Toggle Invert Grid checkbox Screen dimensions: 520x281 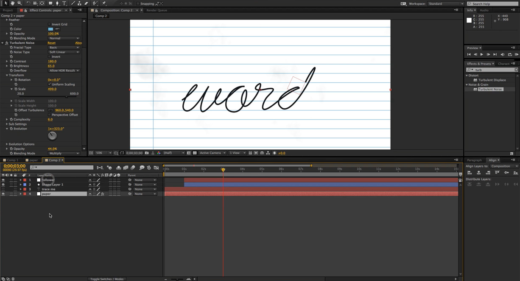tap(49, 24)
